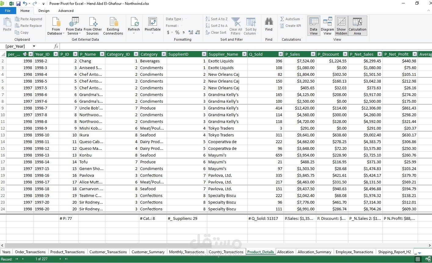Viewport: 432px width, 263px height.
Task: Select the Ikura product name cell
Action: (x=92, y=135)
